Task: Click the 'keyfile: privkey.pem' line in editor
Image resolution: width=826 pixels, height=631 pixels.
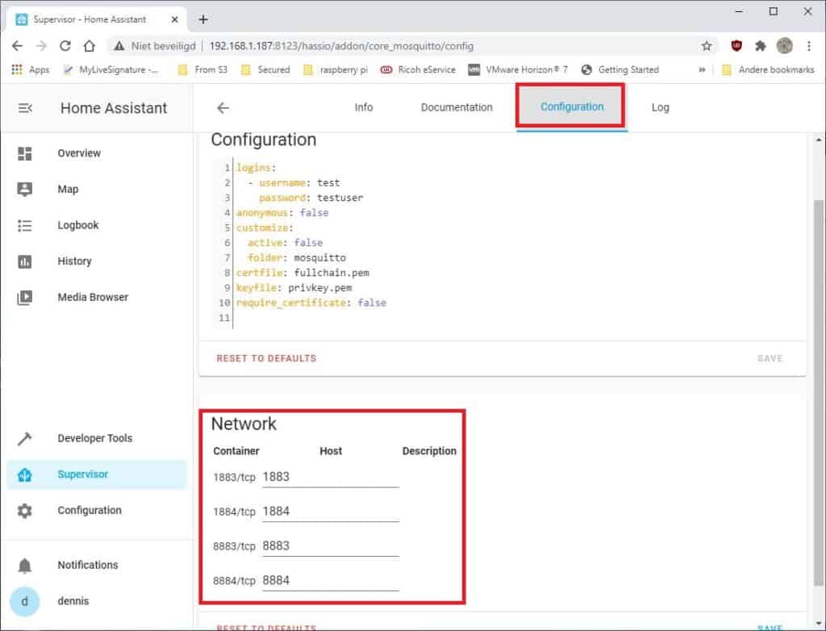Action: pos(294,288)
